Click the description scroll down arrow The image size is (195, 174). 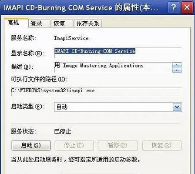[177, 70]
